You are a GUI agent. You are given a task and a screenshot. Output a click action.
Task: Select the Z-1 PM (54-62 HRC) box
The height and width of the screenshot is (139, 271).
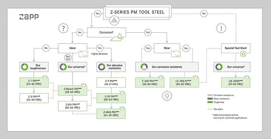click(34, 82)
